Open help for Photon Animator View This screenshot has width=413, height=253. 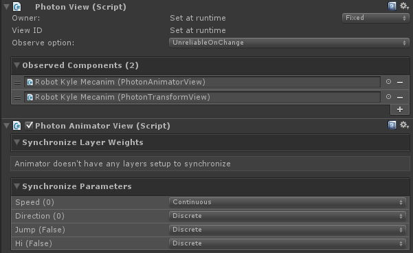(x=392, y=125)
